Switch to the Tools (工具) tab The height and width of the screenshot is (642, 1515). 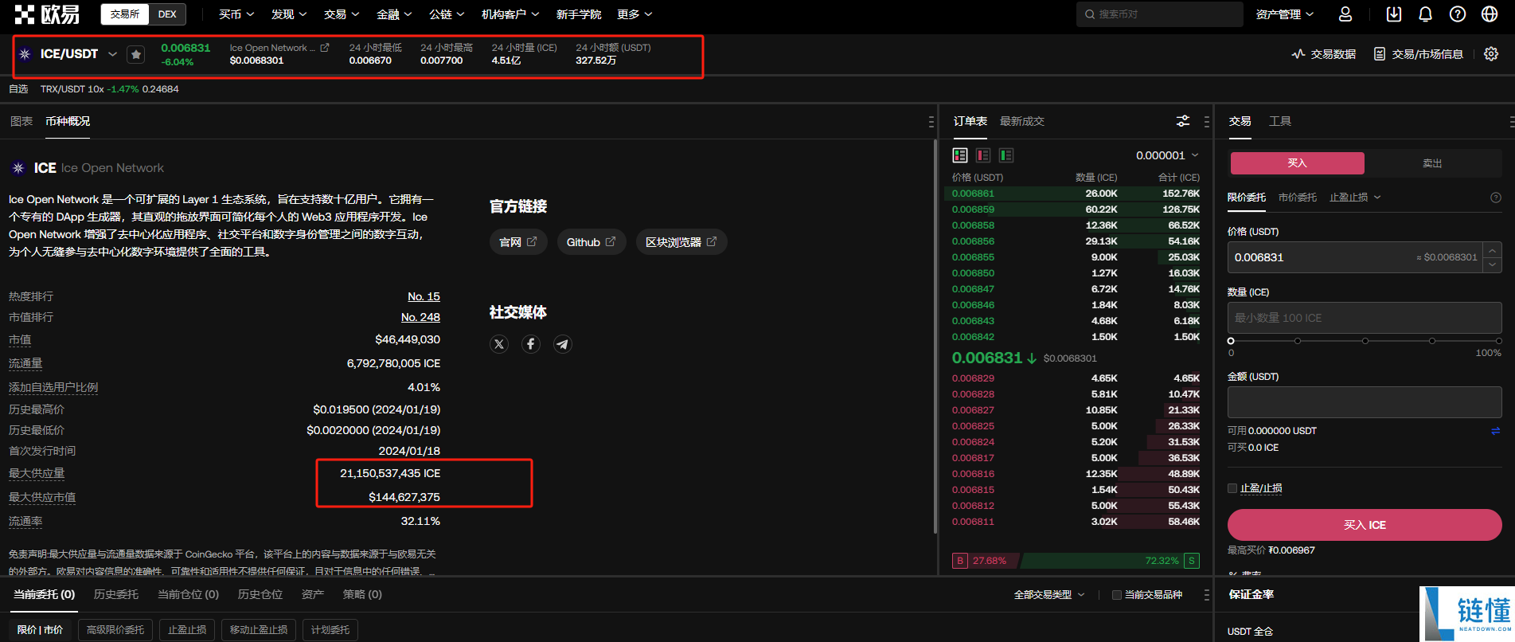pos(1280,121)
